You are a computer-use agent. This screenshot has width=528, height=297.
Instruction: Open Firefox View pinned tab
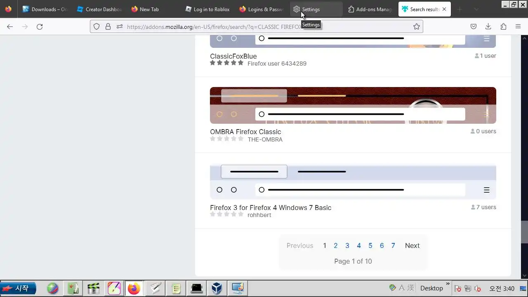(8, 9)
